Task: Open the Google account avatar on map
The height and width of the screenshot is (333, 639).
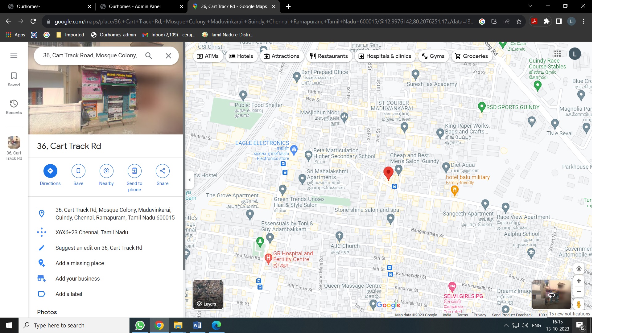Action: [575, 54]
